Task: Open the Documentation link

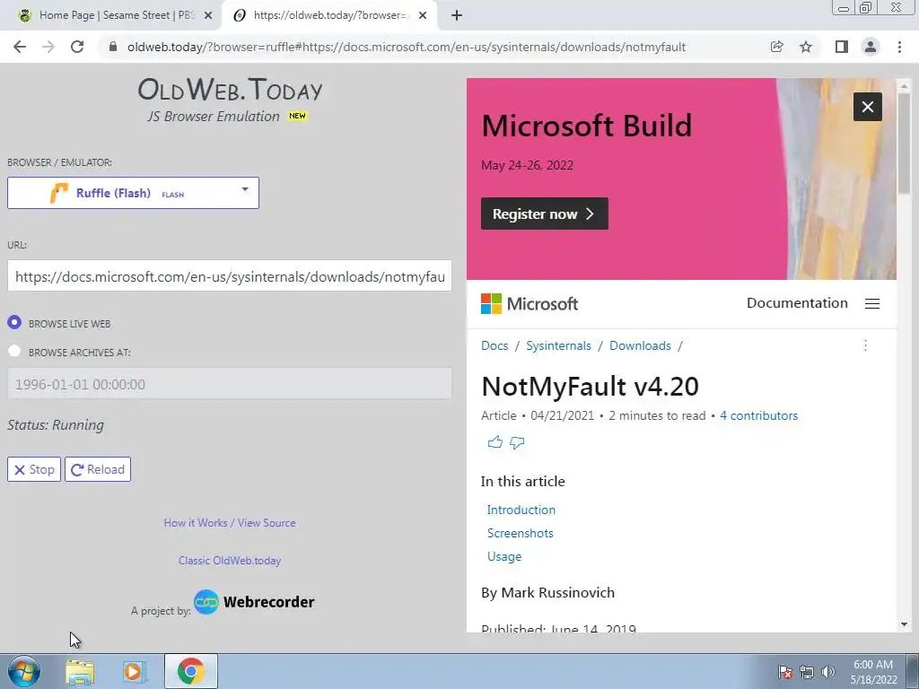Action: tap(797, 303)
